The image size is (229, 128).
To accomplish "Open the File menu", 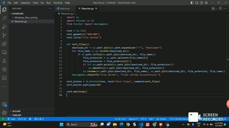I will point(9,3).
